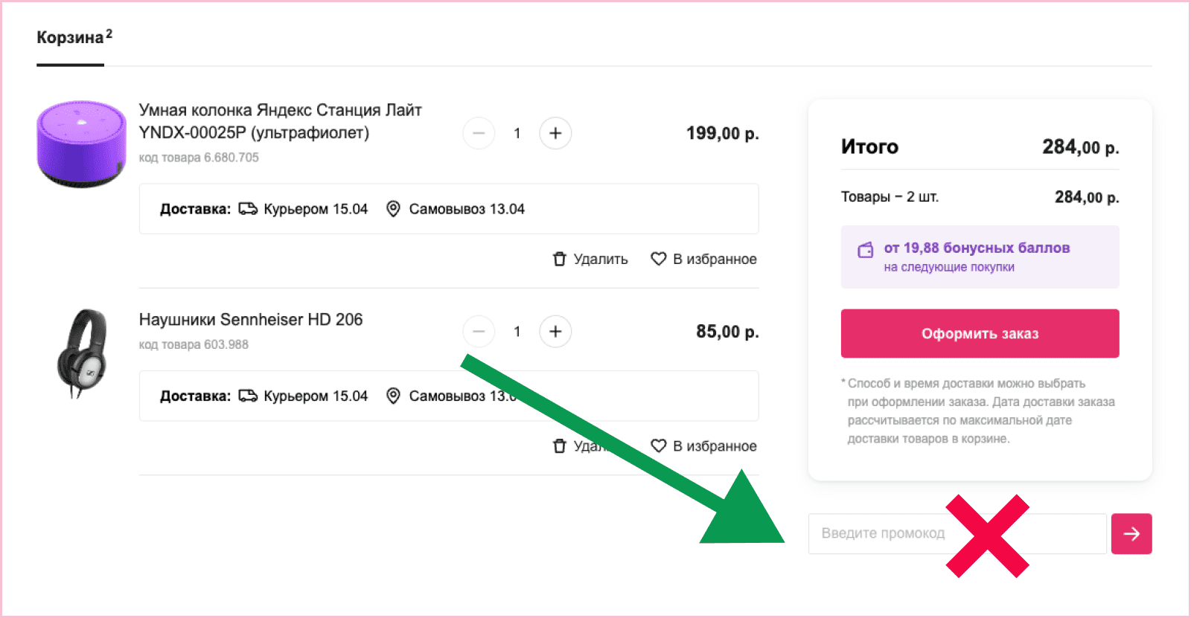
Task: Click the бонусных баллов banner text
Action: point(977,248)
